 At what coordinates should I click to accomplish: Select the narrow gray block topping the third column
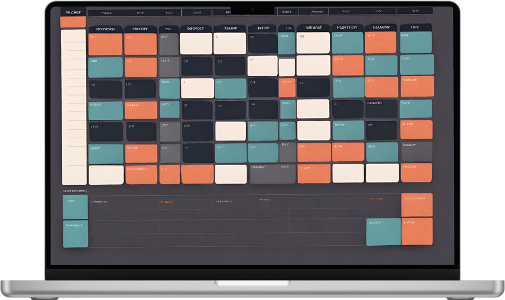pos(169,44)
